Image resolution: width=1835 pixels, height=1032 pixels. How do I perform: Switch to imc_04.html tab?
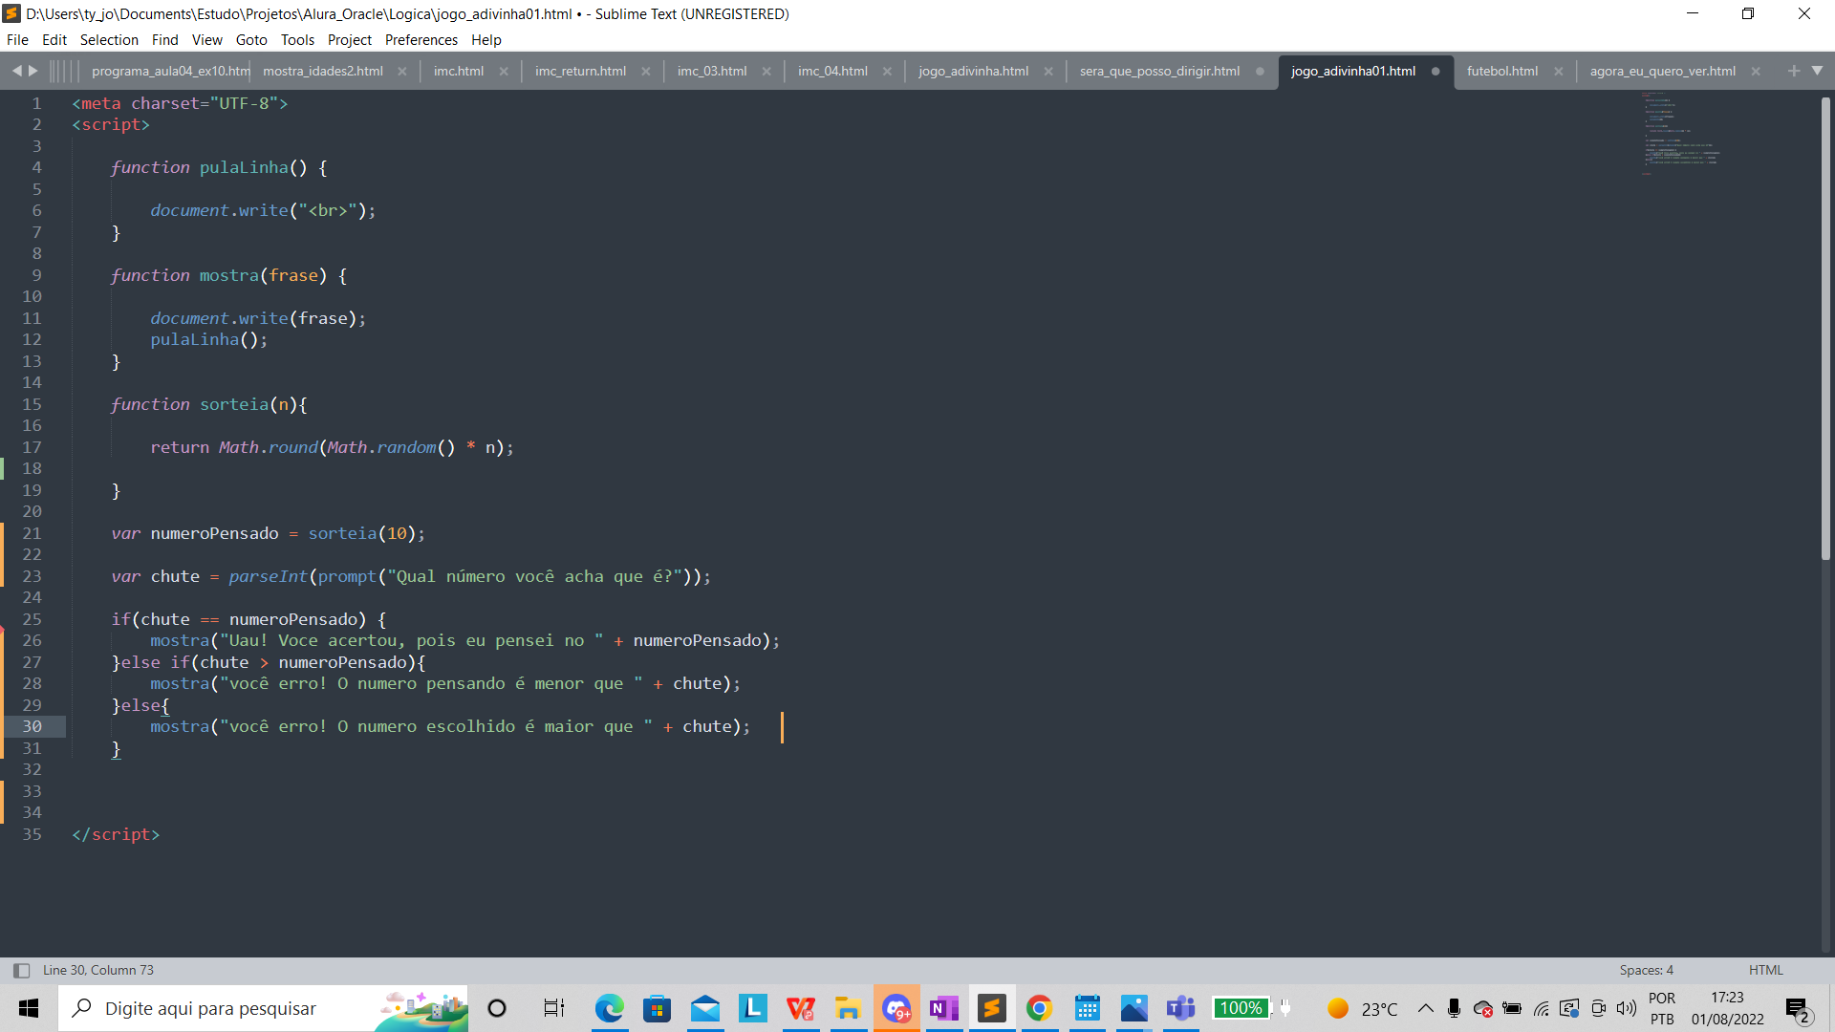pos(832,71)
